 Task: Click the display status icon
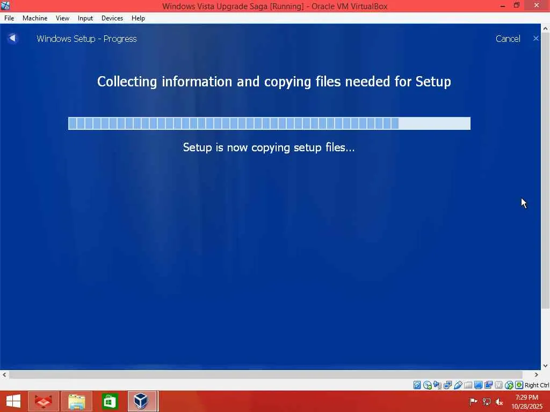478,385
